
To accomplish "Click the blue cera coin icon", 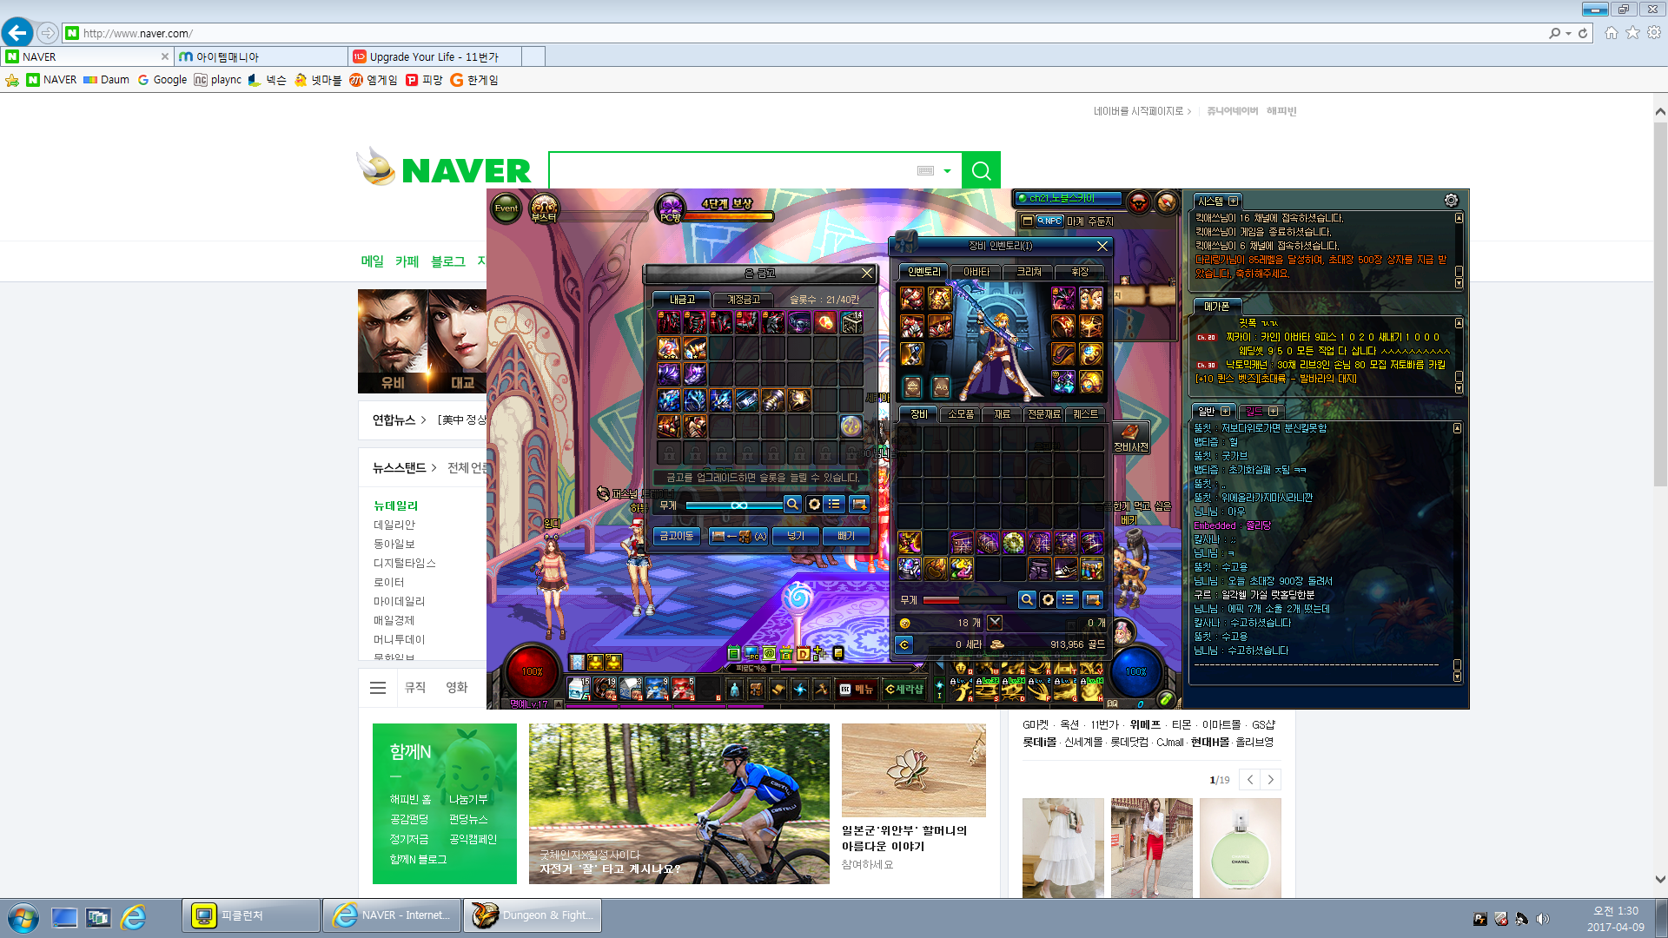I will (x=904, y=644).
